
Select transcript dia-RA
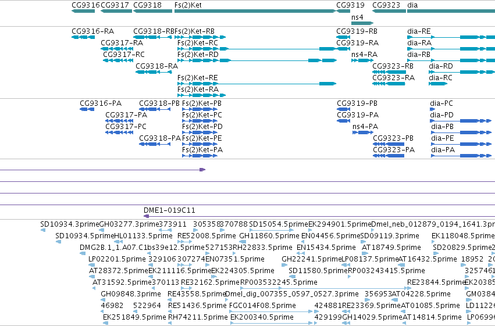coord(451,49)
